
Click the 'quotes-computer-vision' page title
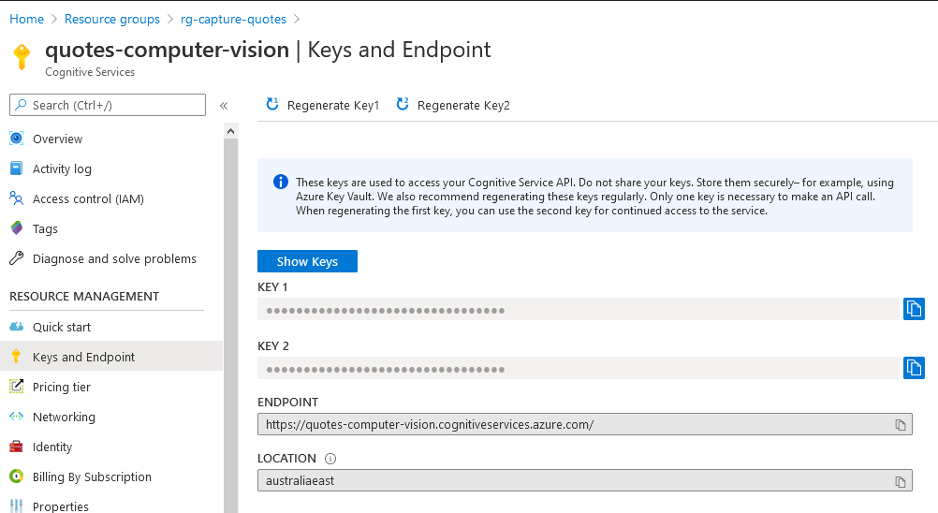point(167,50)
